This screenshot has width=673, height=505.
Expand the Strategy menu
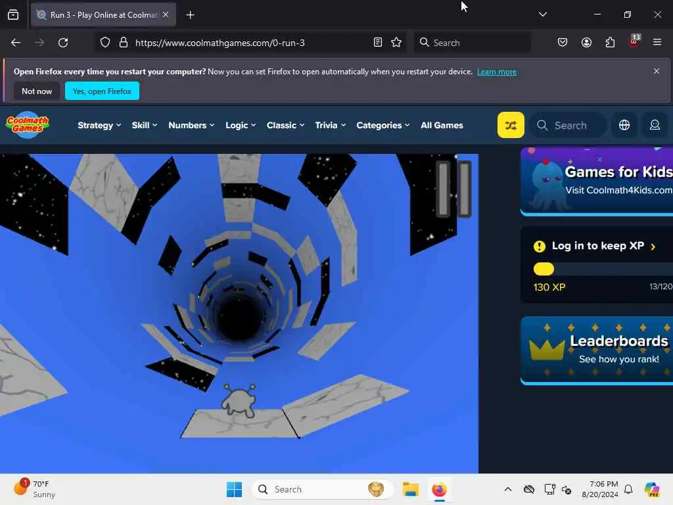pos(99,125)
